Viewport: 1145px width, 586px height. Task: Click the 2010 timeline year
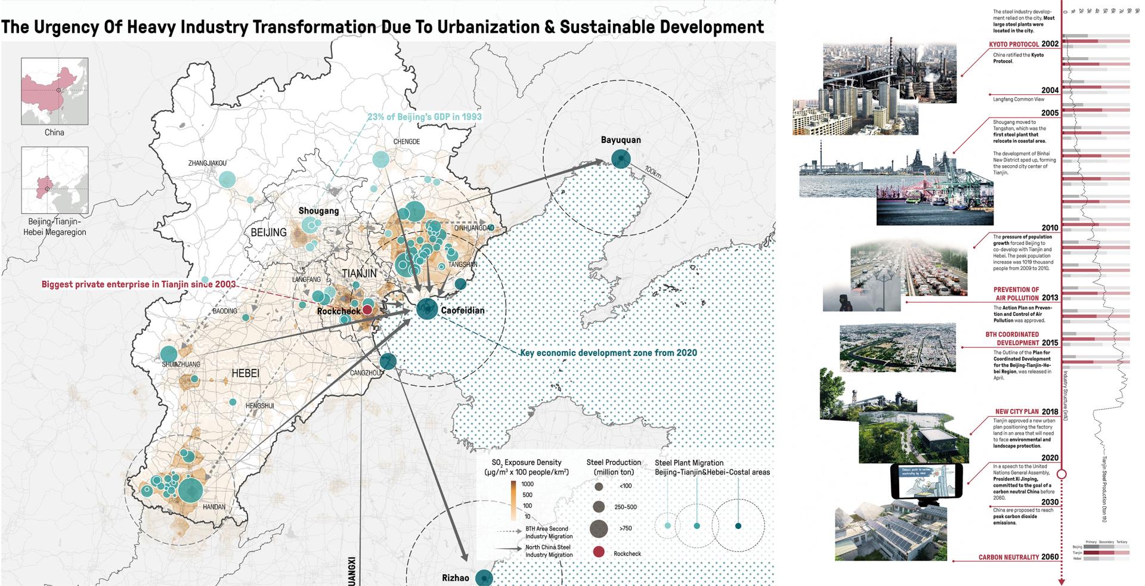1050,228
